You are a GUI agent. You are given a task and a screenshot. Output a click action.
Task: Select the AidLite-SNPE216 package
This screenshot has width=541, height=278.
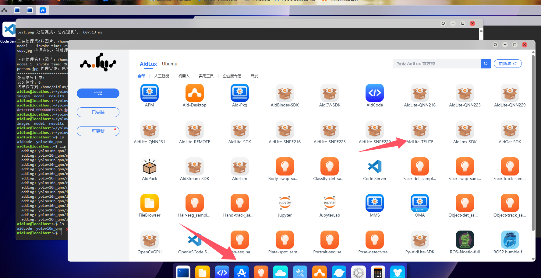[x=285, y=130]
